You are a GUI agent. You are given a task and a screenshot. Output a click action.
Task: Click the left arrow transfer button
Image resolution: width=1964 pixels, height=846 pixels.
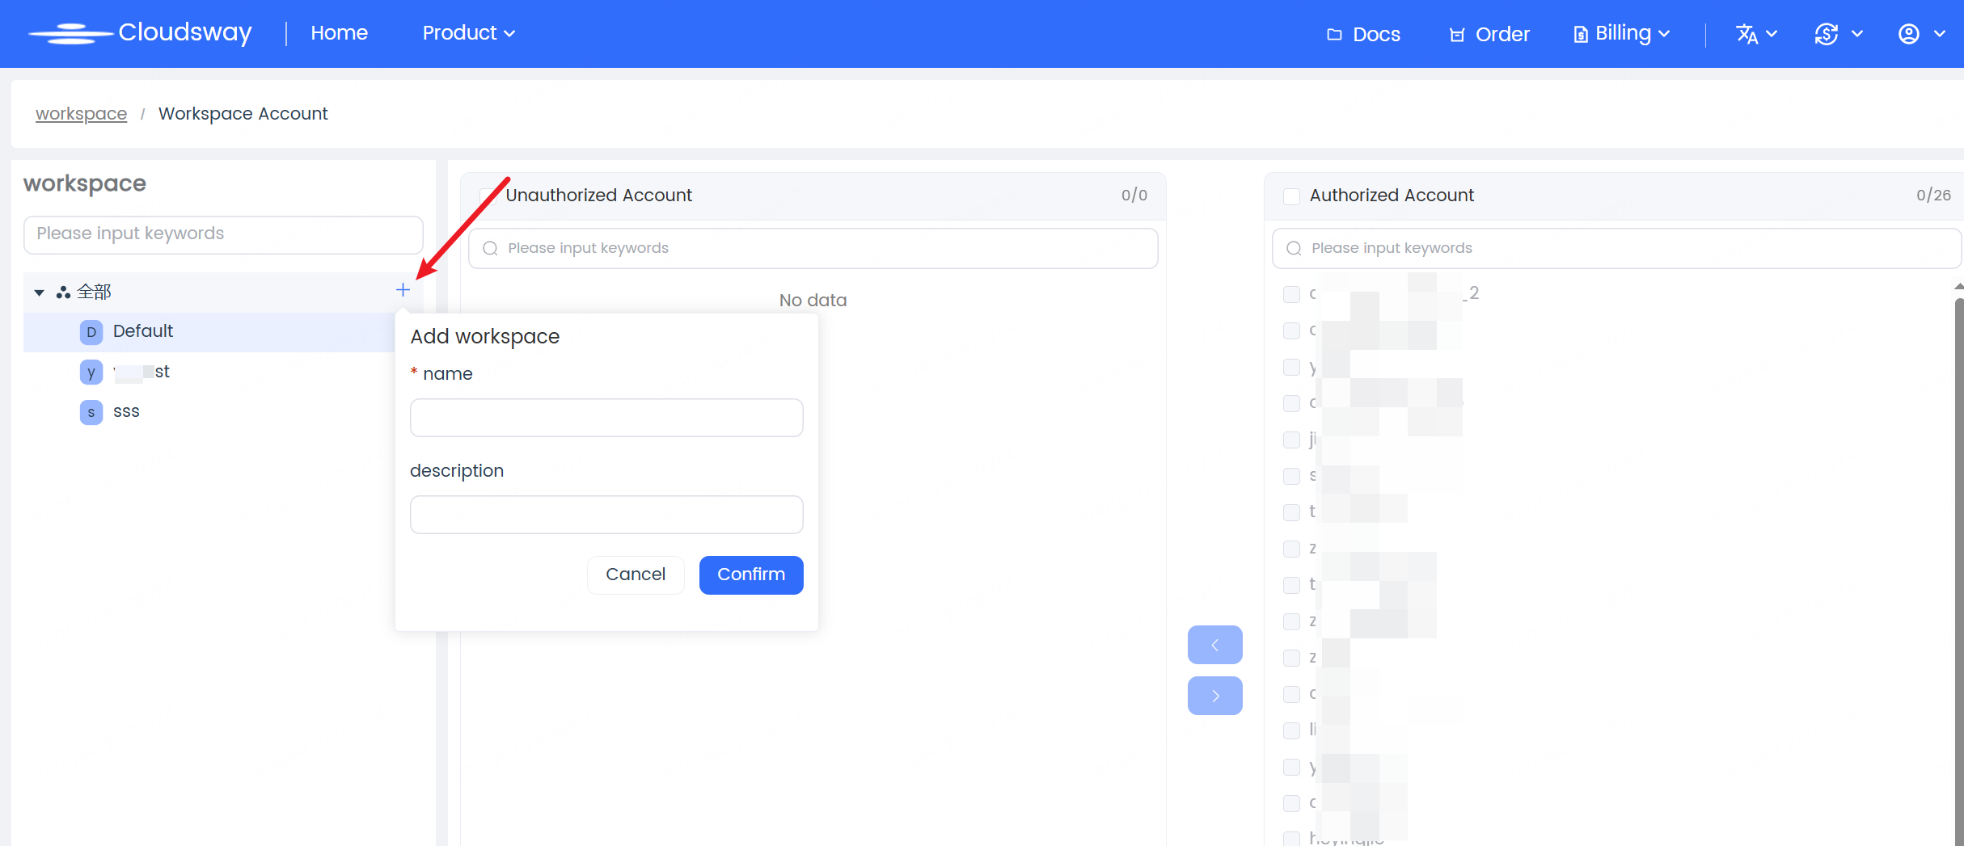click(1214, 645)
